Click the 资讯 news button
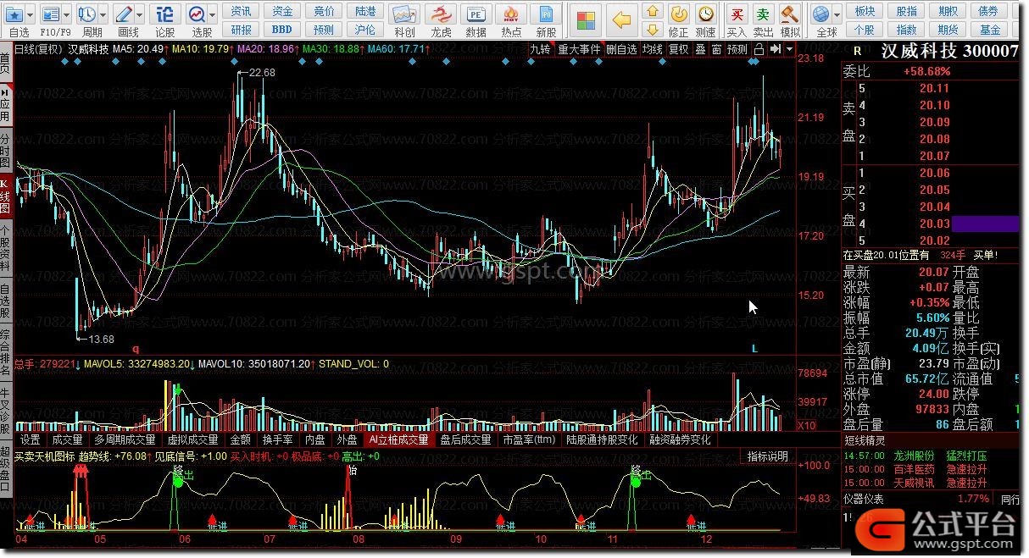 (242, 11)
